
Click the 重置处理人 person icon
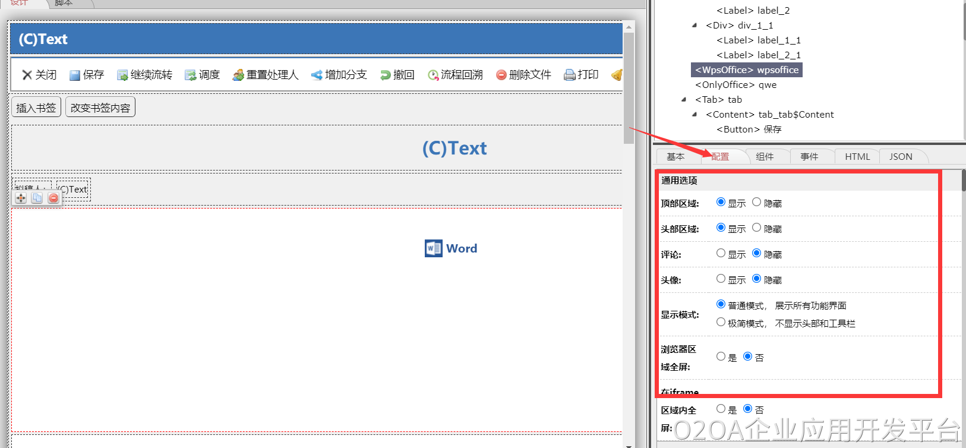click(x=238, y=75)
